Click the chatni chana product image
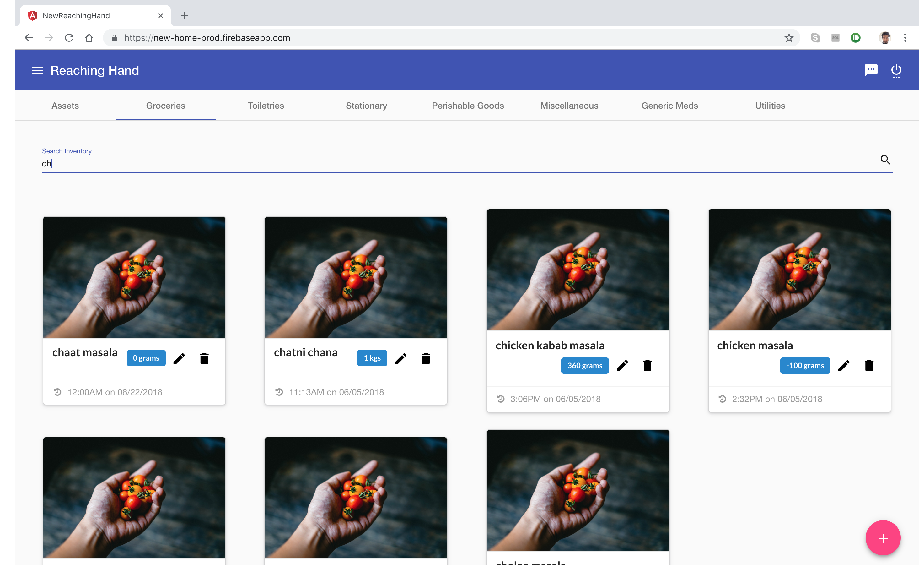The image size is (919, 583). [356, 277]
